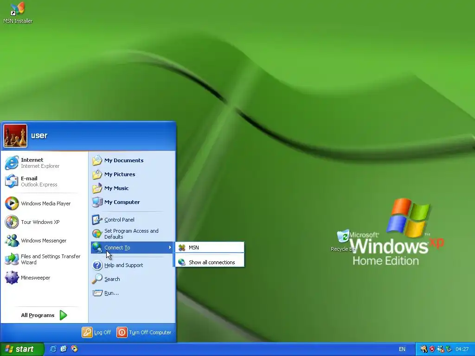Image resolution: width=475 pixels, height=356 pixels.
Task: Open the Recycle Bin desktop icon
Action: [343, 241]
